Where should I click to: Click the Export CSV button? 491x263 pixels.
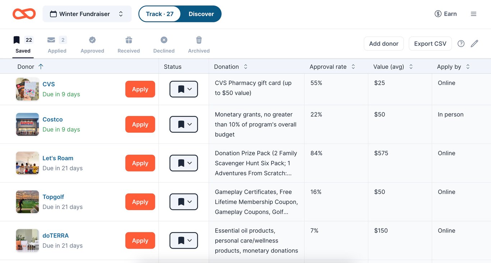(x=430, y=44)
